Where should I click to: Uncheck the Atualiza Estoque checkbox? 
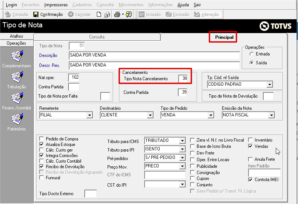click(x=41, y=144)
